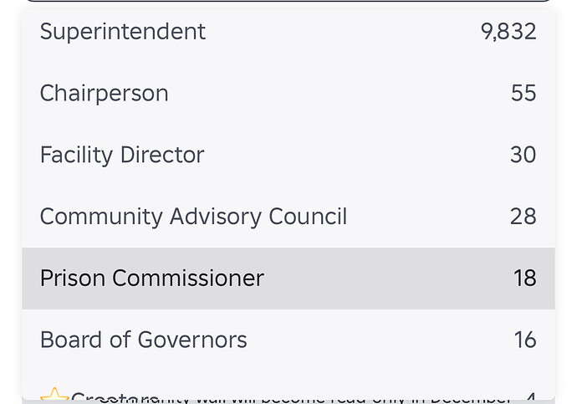Click the 16 count for Board of Governors
Viewport: 577px width, 404px height.
point(524,340)
